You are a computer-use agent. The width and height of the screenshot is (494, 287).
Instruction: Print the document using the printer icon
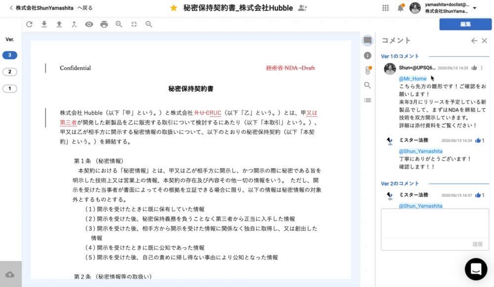click(x=104, y=24)
